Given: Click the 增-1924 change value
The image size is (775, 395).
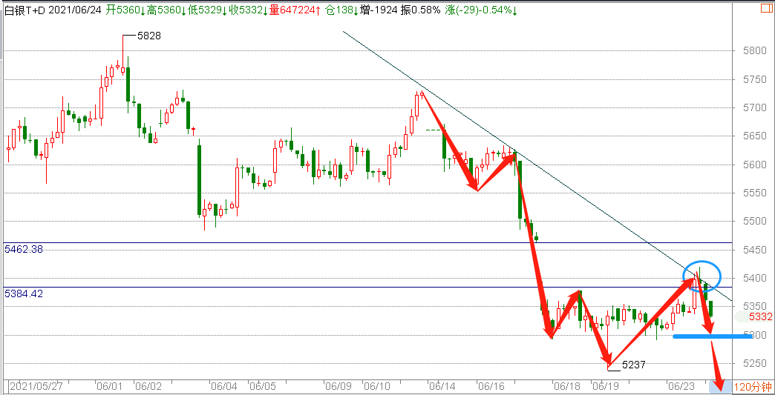Looking at the screenshot, I should pos(380,10).
